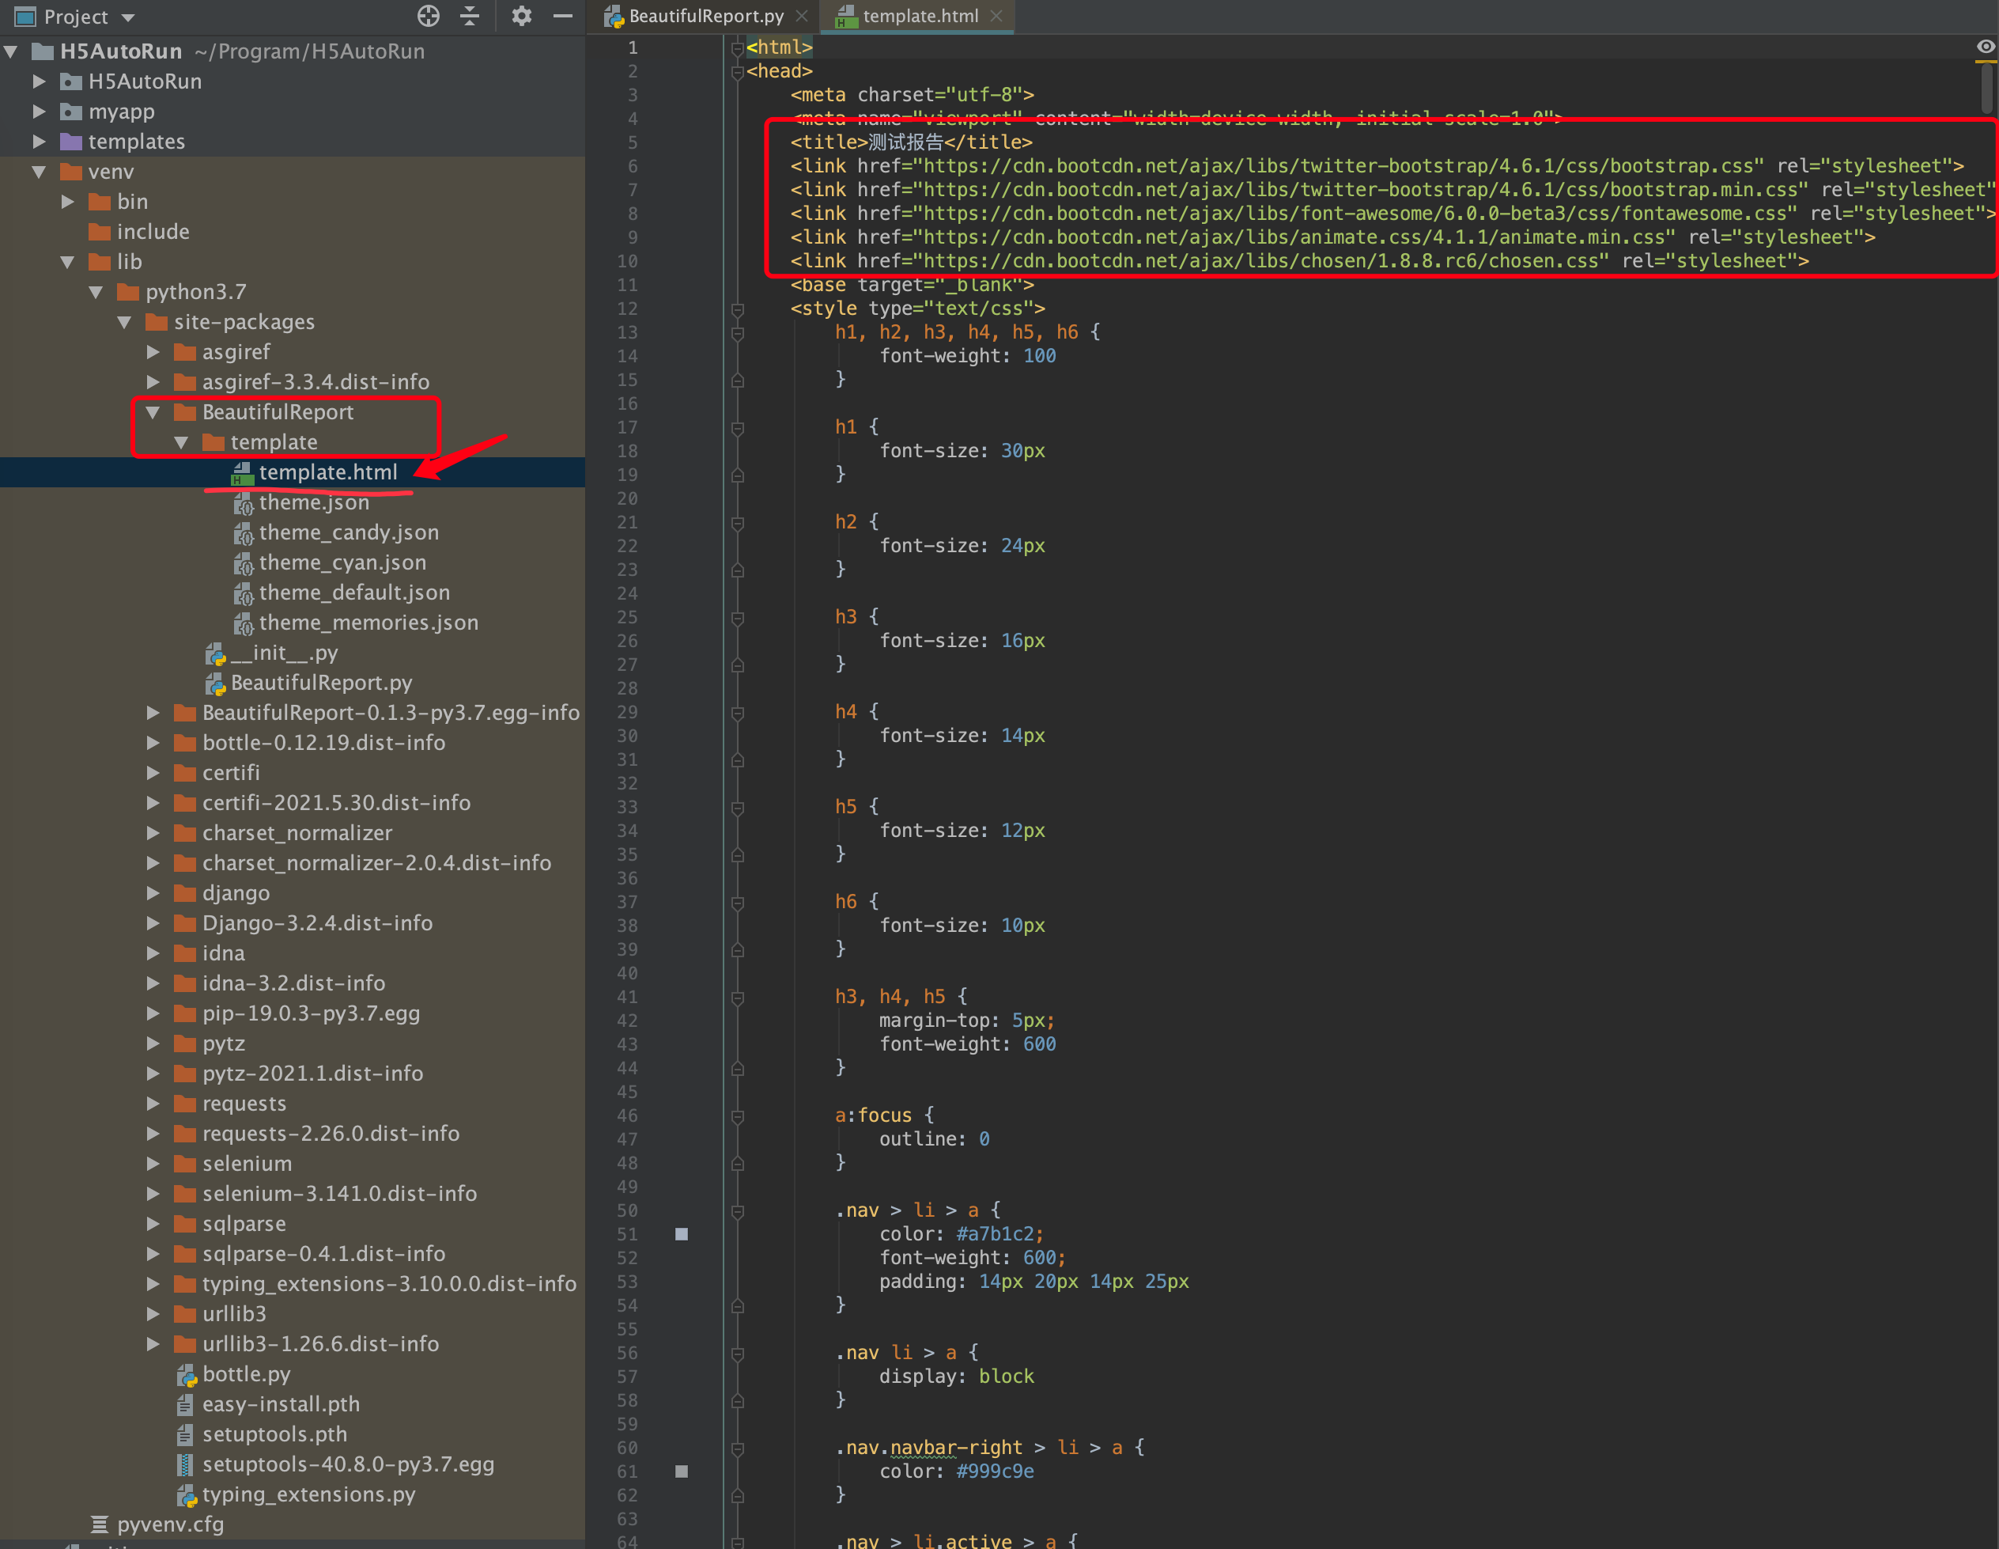The height and width of the screenshot is (1549, 1999).
Task: Toggle the gutter marker at line 61
Action: coord(681,1472)
